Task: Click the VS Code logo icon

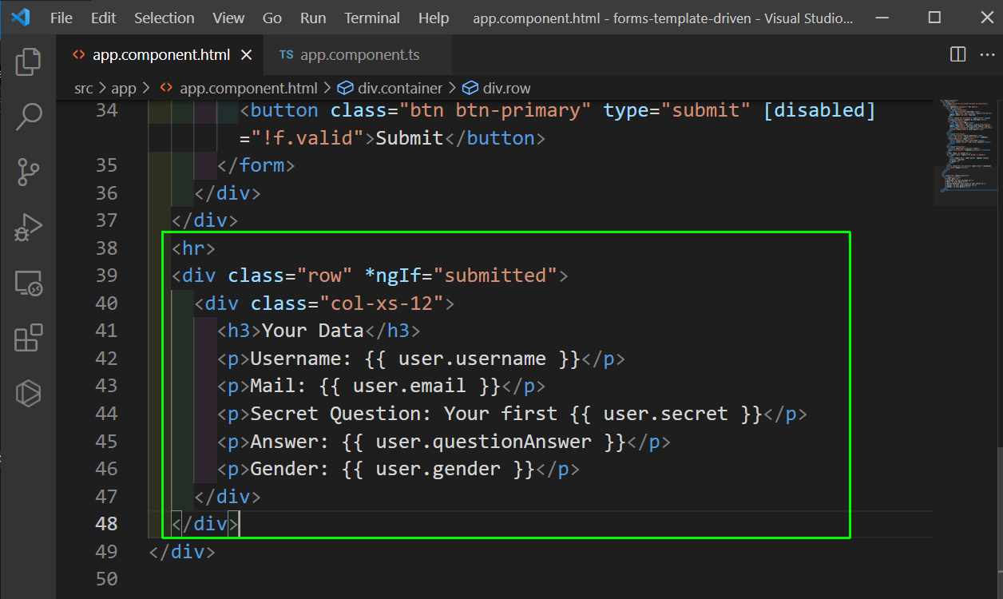Action: coord(21,17)
